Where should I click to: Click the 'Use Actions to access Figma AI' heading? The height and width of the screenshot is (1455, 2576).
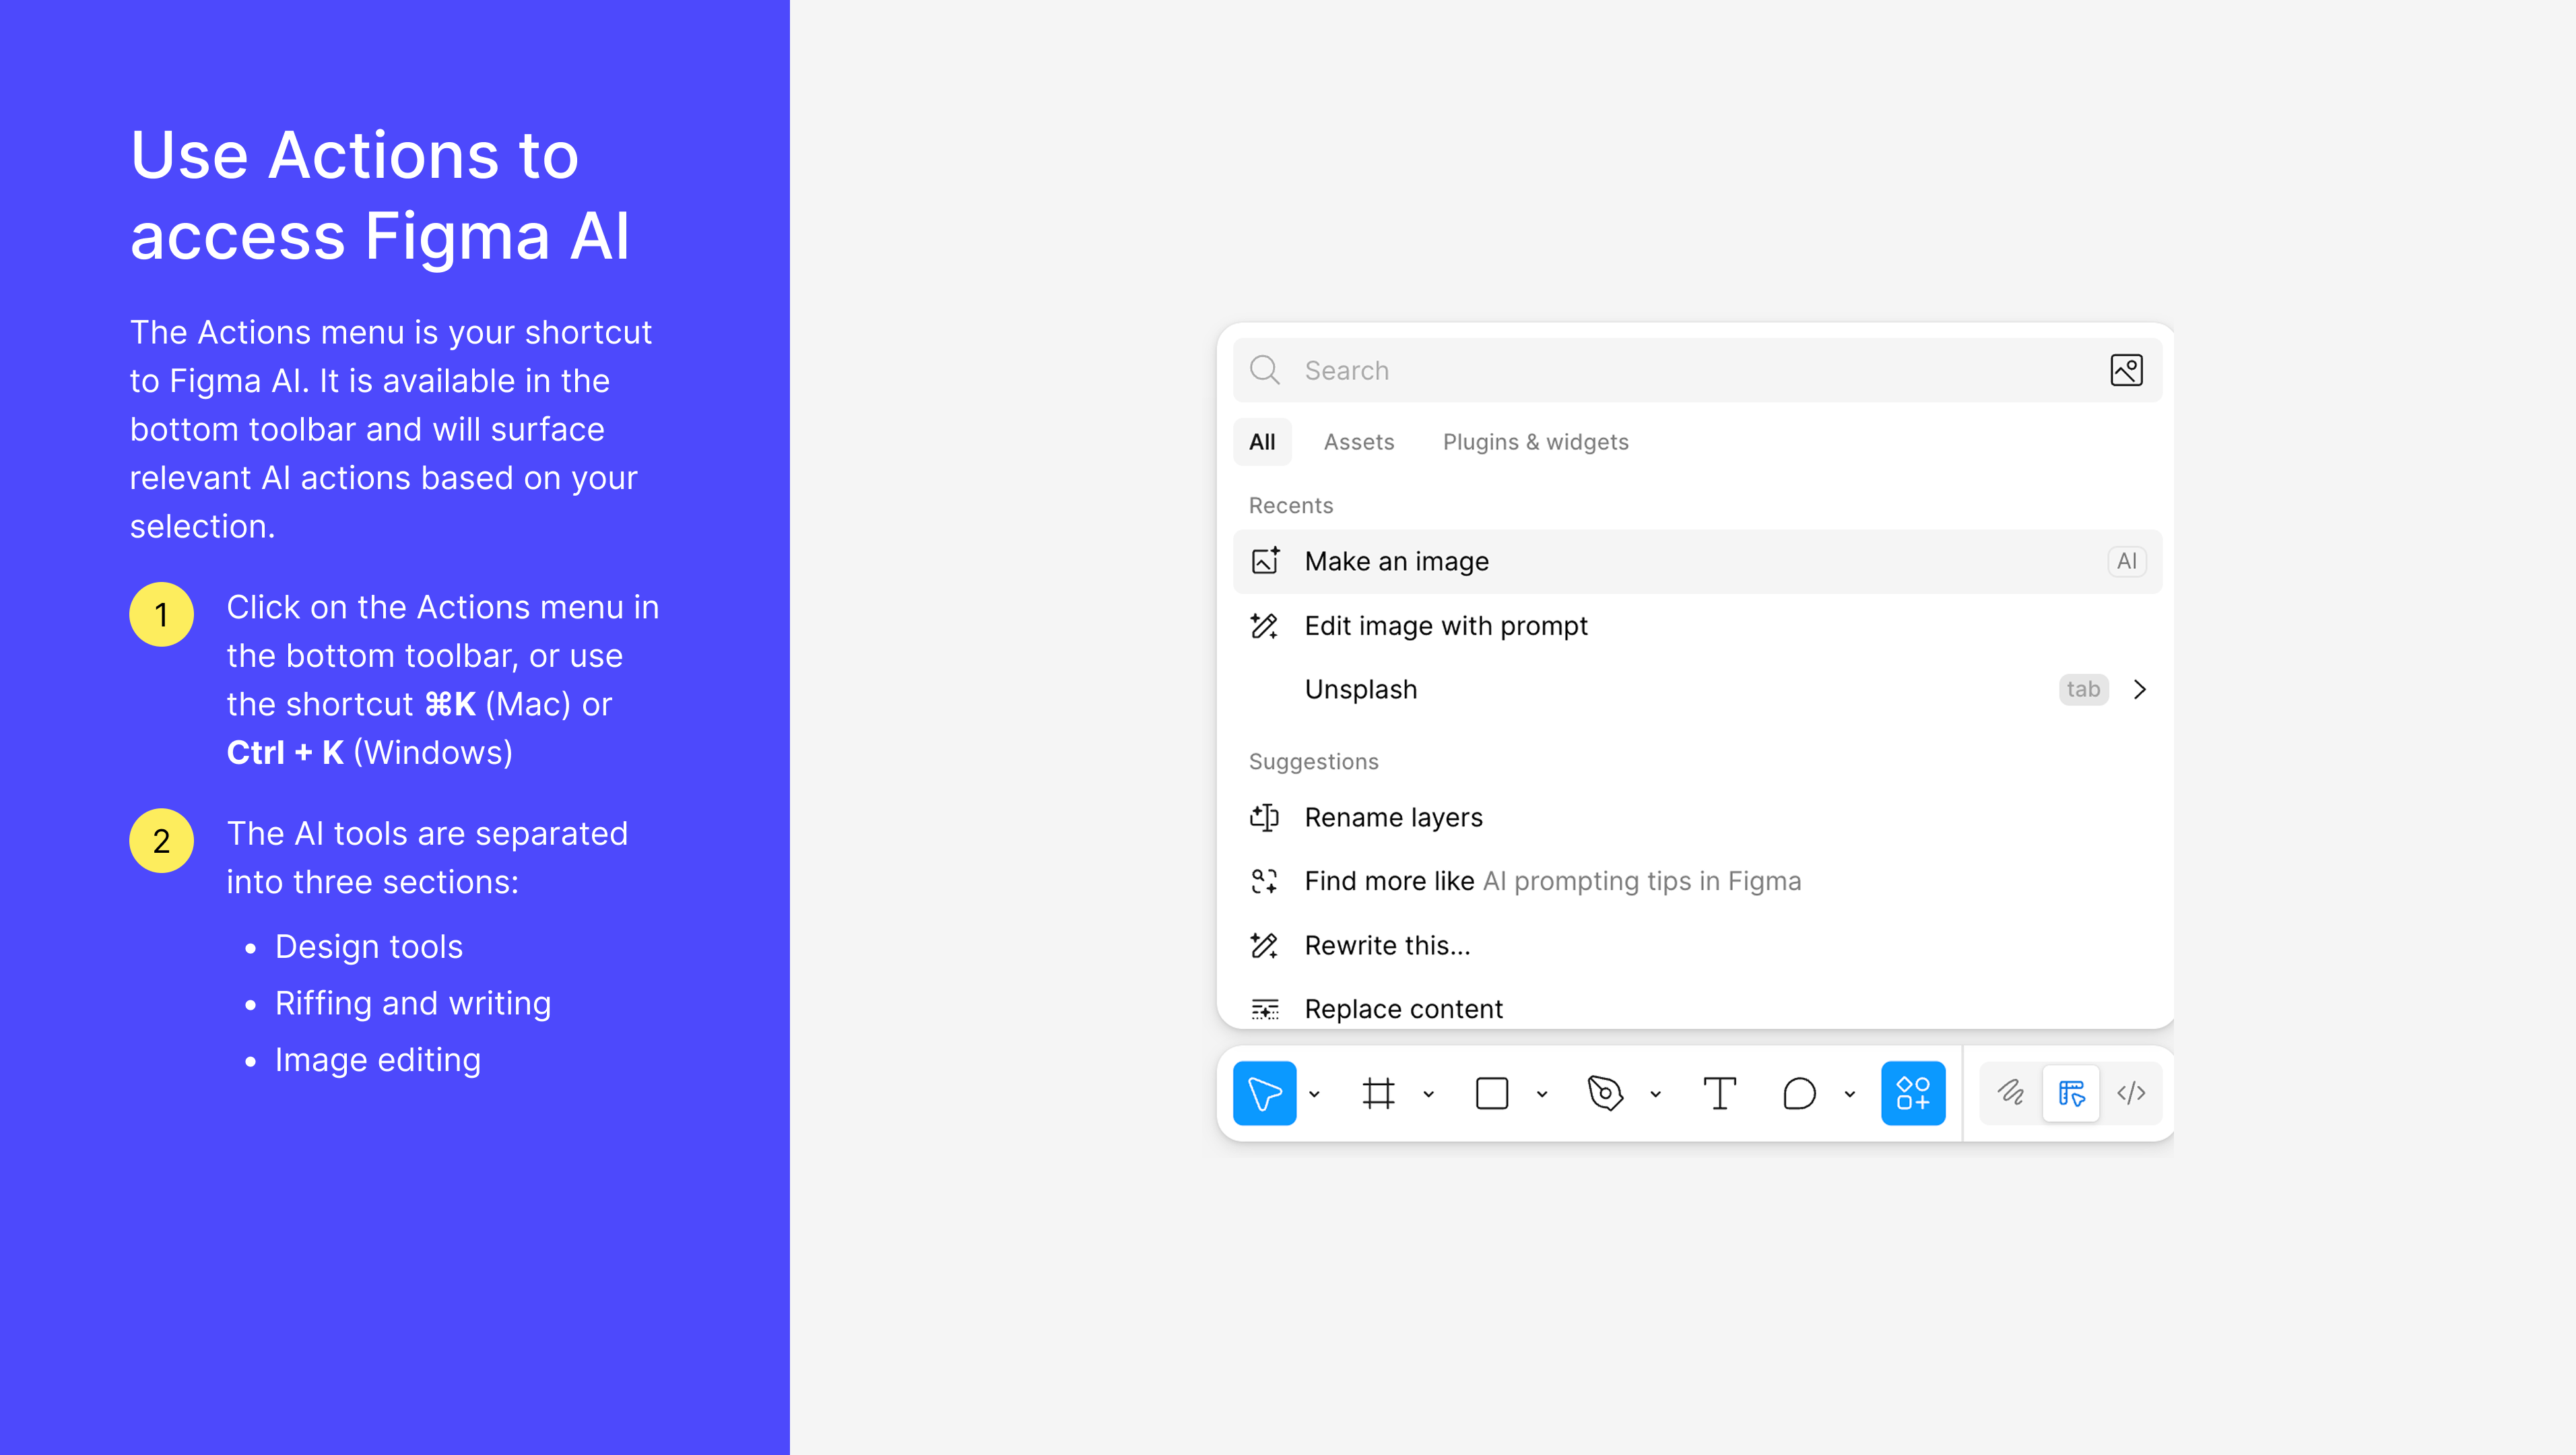coord(380,195)
